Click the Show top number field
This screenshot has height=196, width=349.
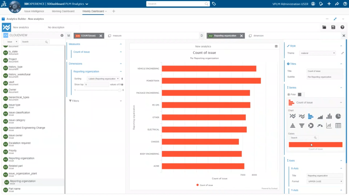tap(97, 84)
